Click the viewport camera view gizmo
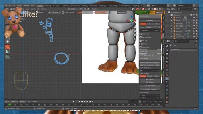 click(x=135, y=35)
